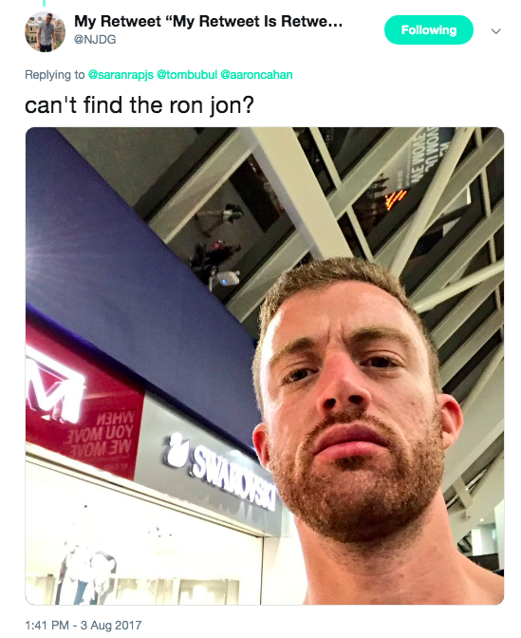
Task: Click the tweet text "can't find the ron jon?"
Action: pyautogui.click(x=140, y=105)
